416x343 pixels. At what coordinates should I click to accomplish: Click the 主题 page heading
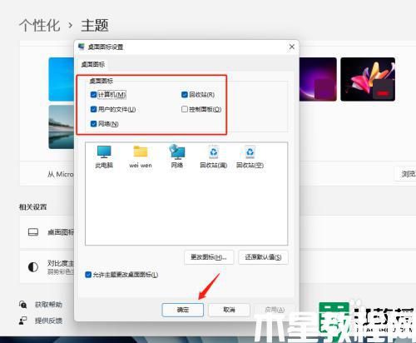point(95,25)
